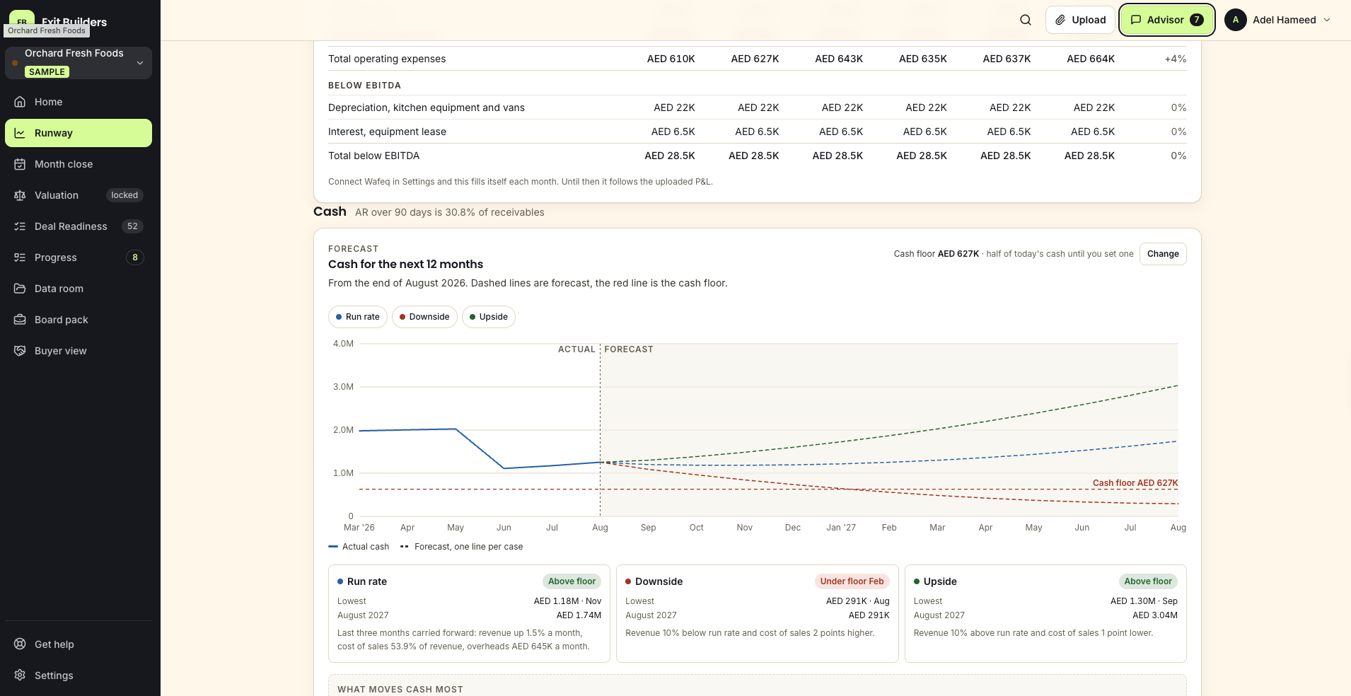Viewport: 1351px width, 696px height.
Task: Toggle the Downside series chip
Action: click(x=424, y=317)
